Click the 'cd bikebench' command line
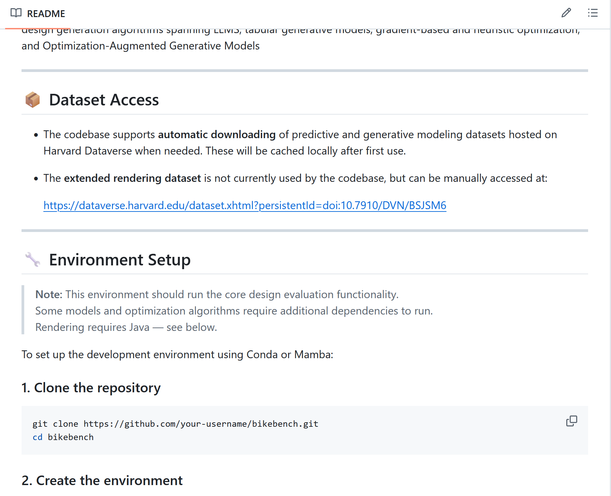 click(x=63, y=437)
